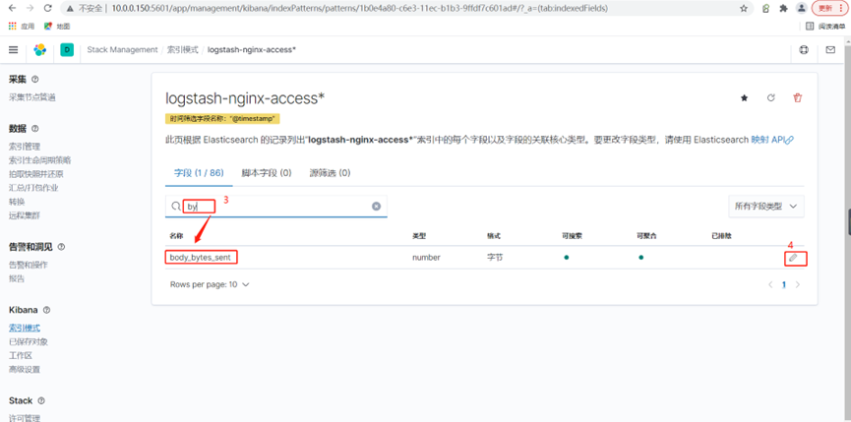Edit the body_bytes_sent field pencil icon
This screenshot has width=851, height=422.
793,258
